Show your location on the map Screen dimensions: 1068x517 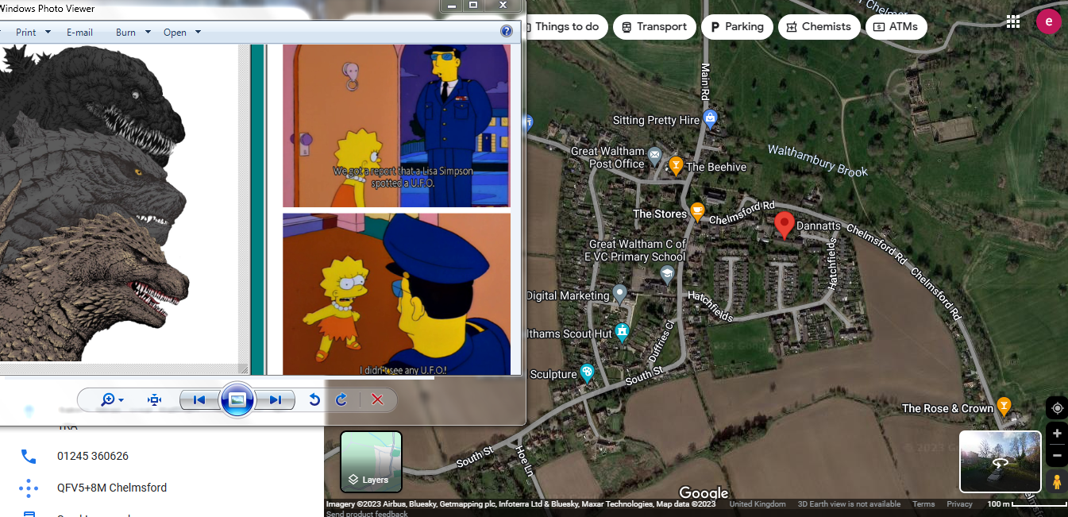[1057, 408]
